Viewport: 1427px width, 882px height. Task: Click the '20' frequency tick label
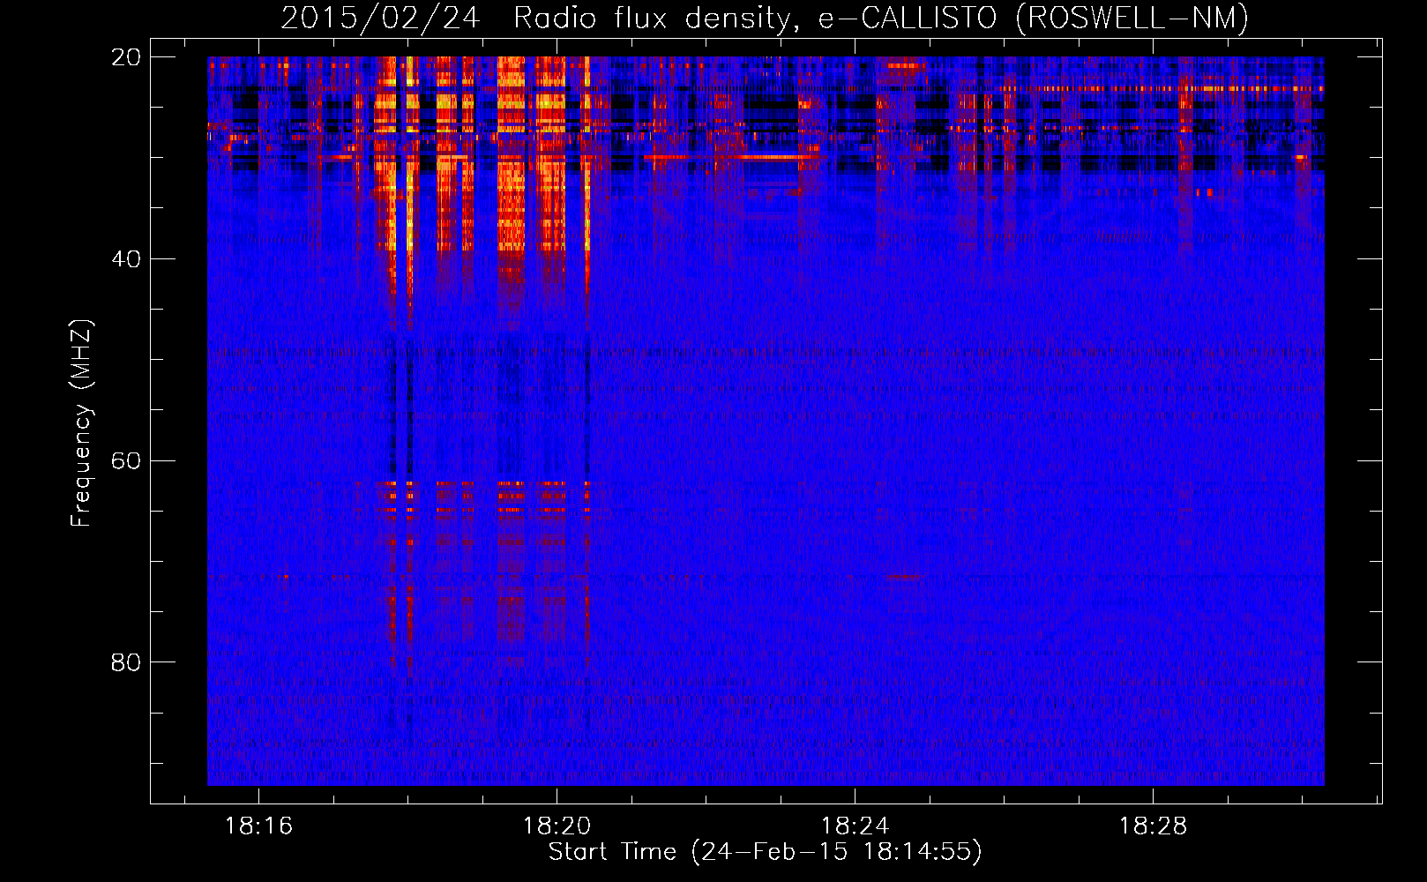click(126, 57)
